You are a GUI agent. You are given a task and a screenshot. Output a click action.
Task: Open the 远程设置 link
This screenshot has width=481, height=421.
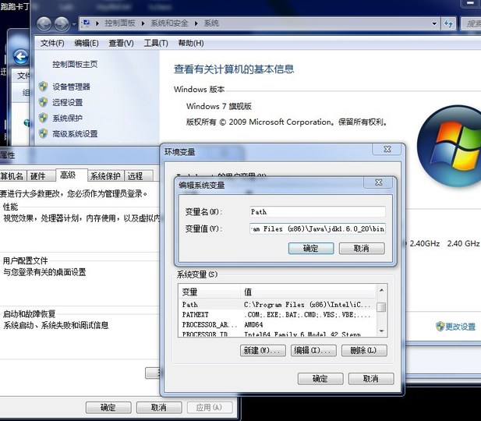click(x=68, y=102)
